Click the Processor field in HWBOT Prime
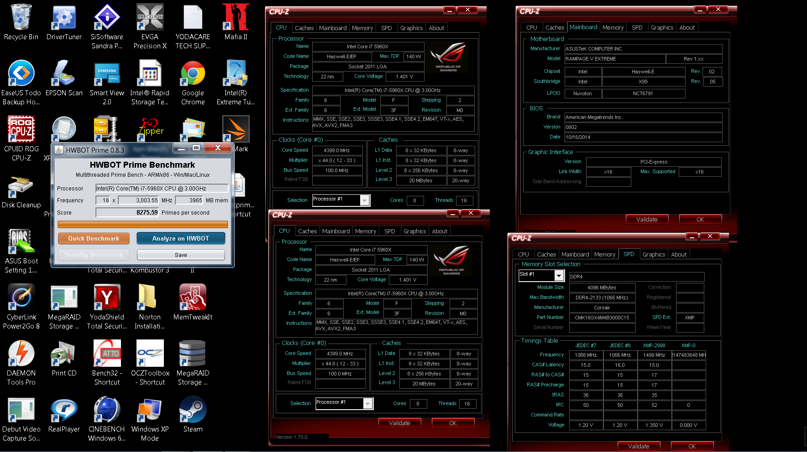Image resolution: width=807 pixels, height=452 pixels. pos(162,188)
